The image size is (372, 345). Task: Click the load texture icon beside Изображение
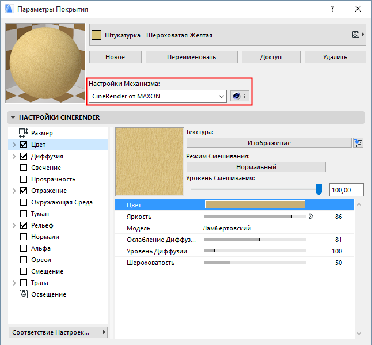(x=358, y=143)
